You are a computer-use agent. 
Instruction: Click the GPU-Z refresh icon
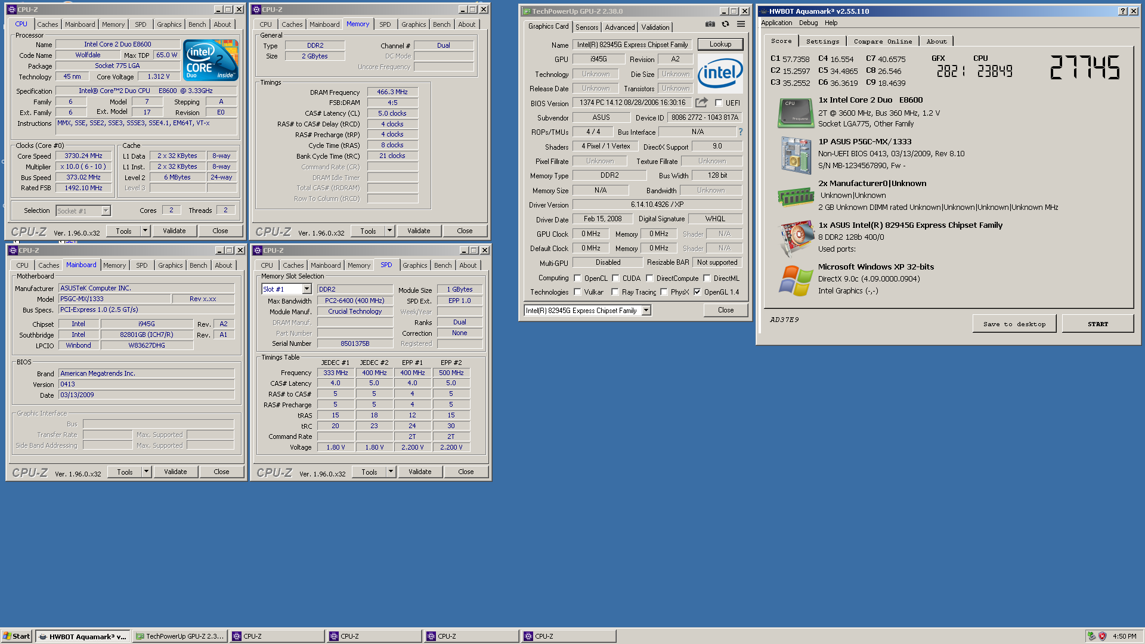[725, 24]
